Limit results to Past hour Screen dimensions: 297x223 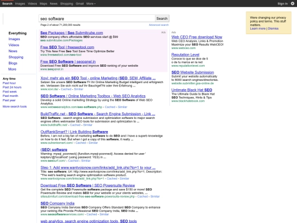click(x=9, y=83)
